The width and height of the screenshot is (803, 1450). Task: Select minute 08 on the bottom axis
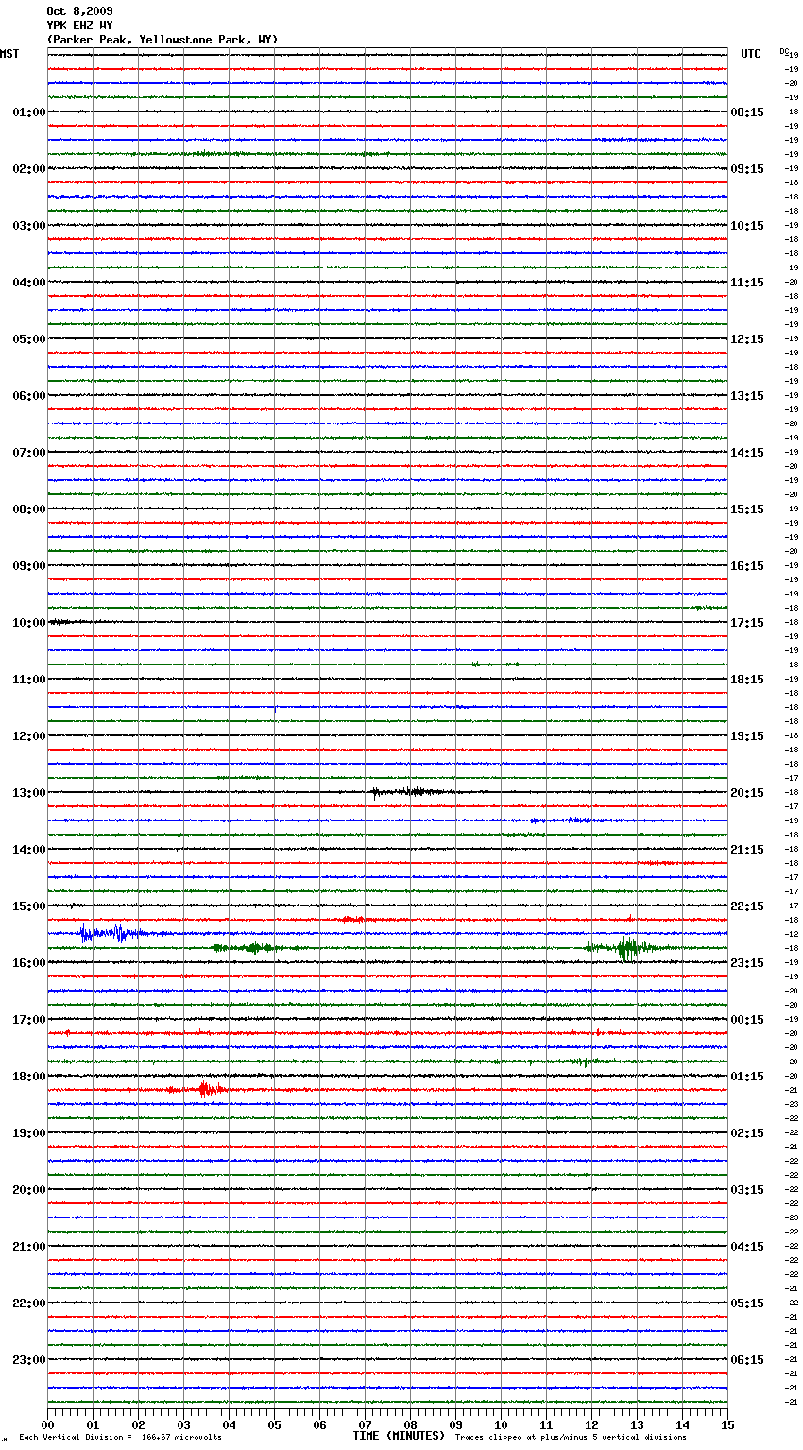click(x=411, y=1424)
